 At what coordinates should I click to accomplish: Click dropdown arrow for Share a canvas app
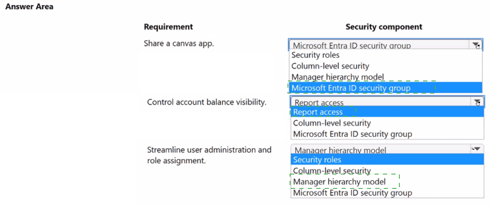coord(476,45)
